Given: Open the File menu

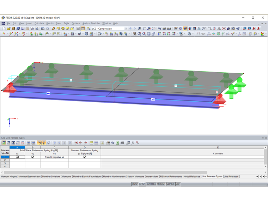Looking at the screenshot, I should point(8,23).
